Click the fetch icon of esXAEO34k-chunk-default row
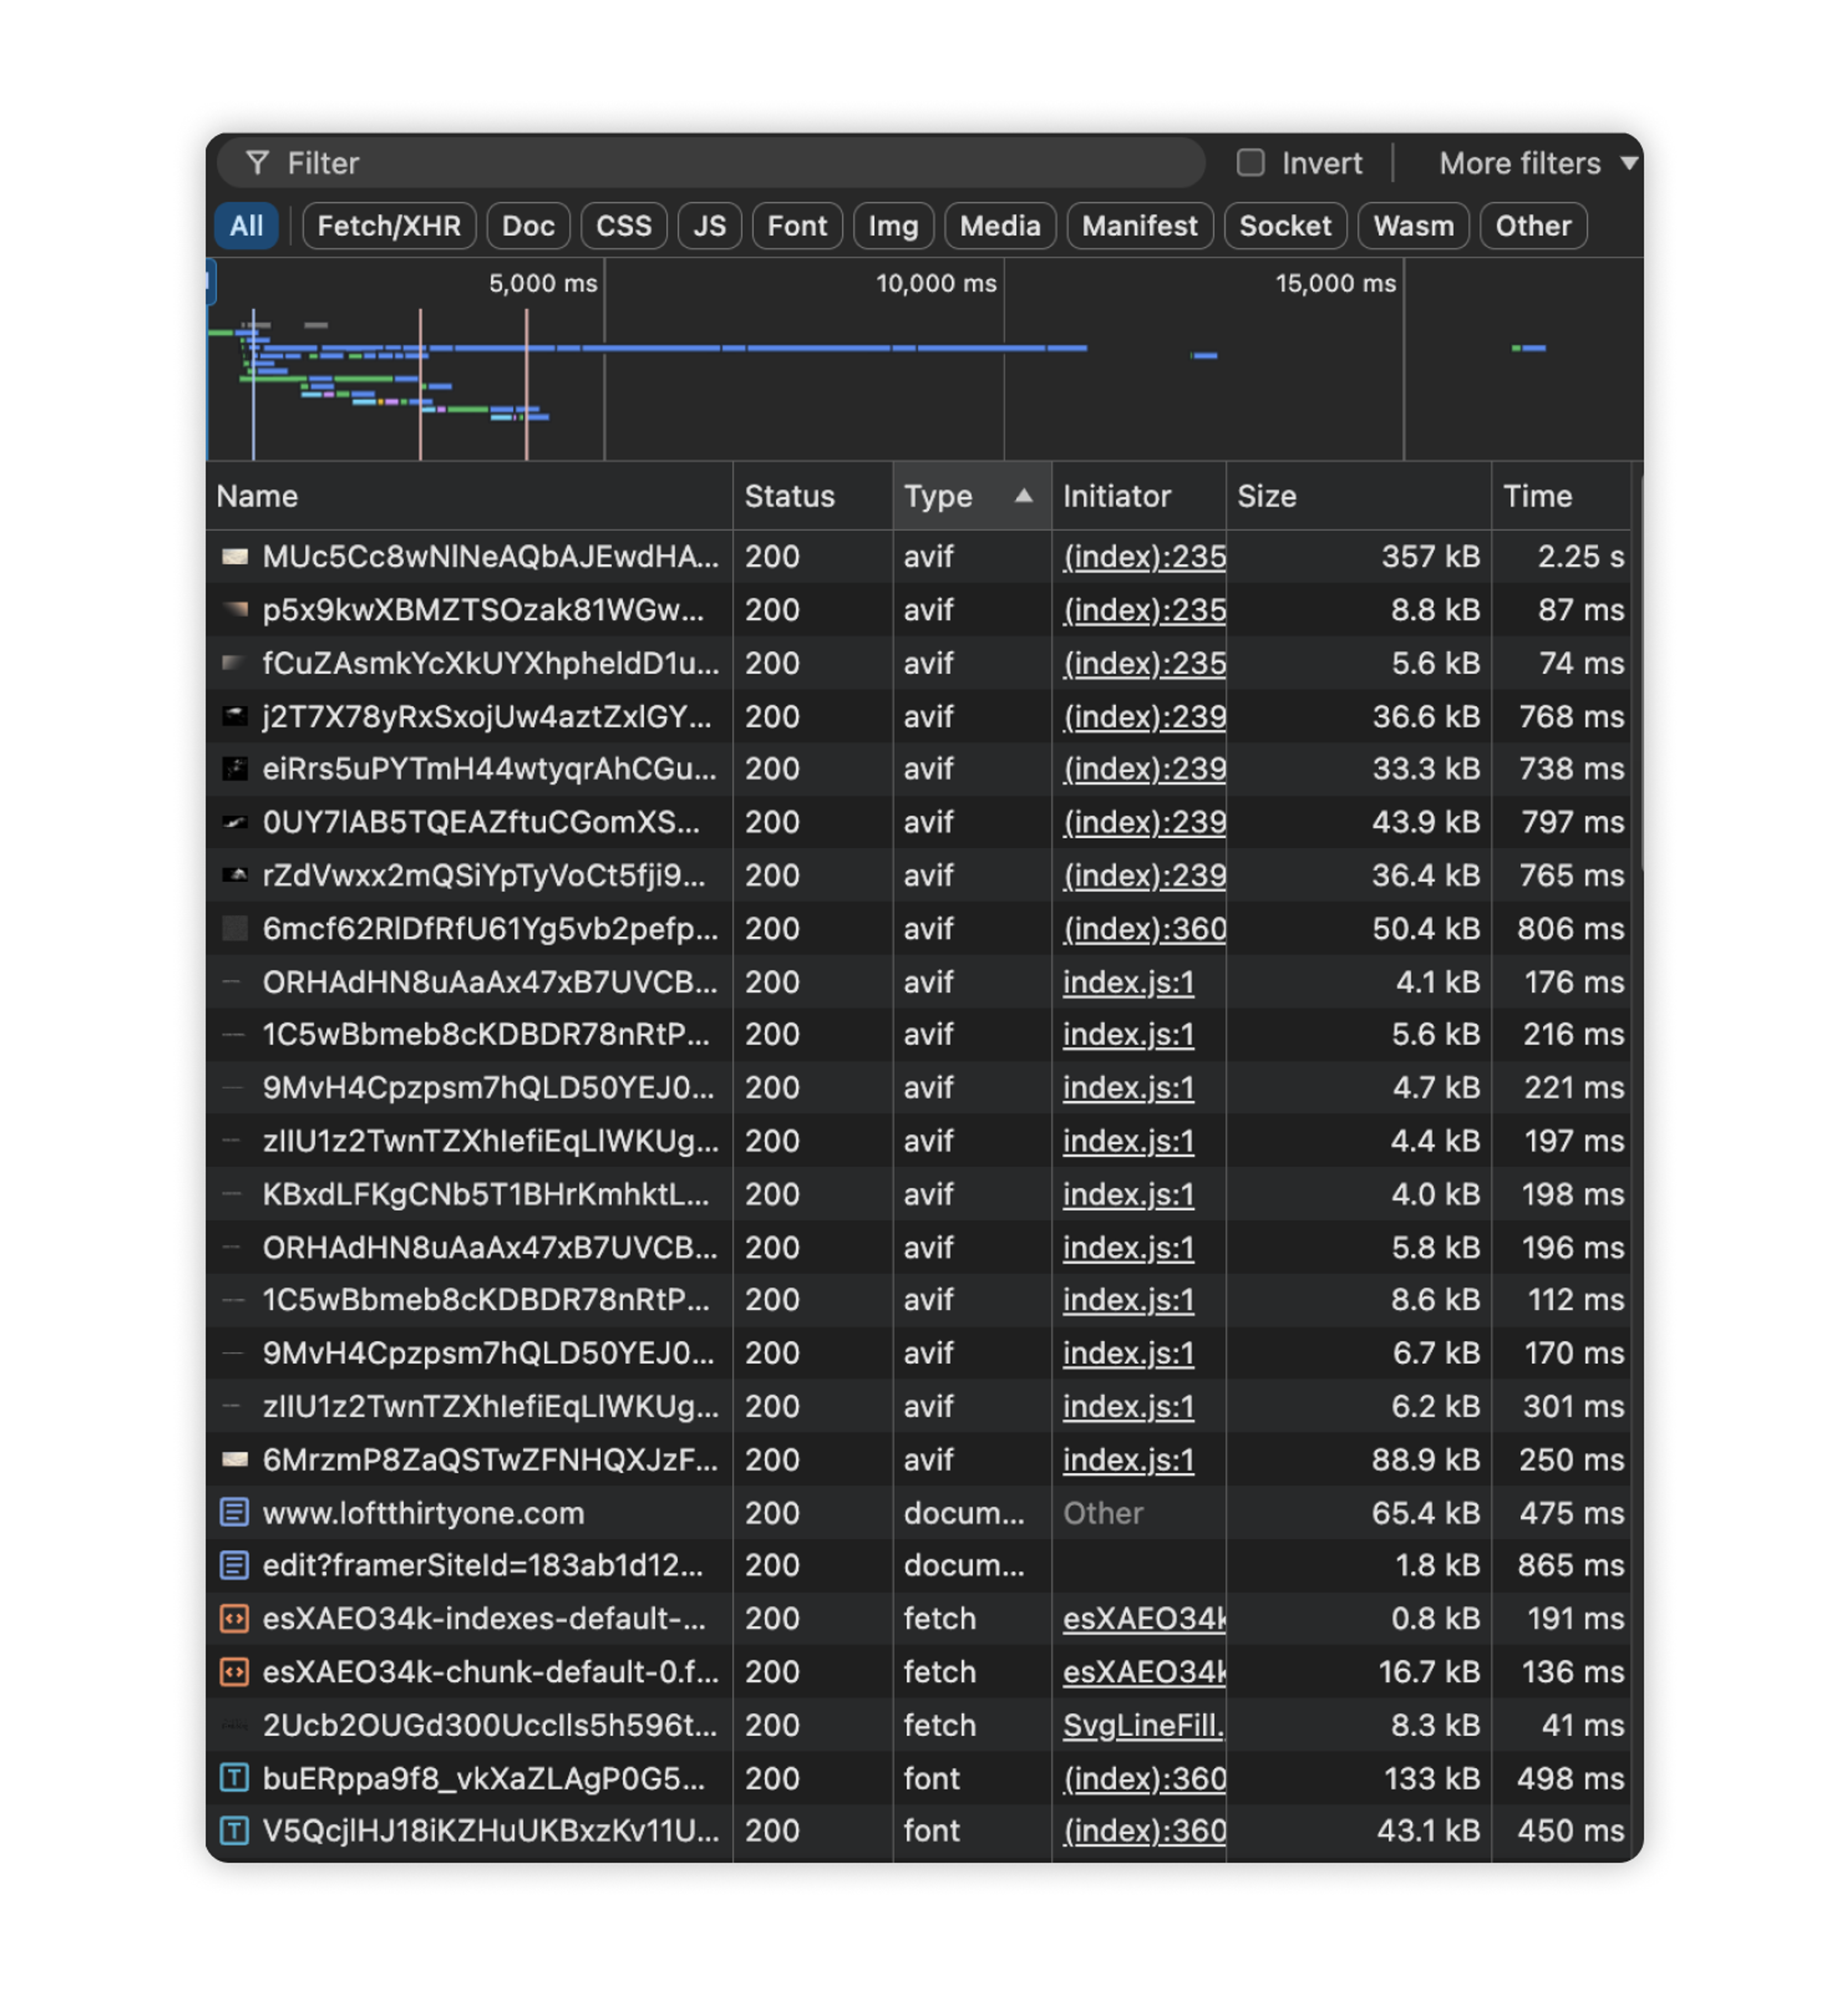 coord(234,1671)
